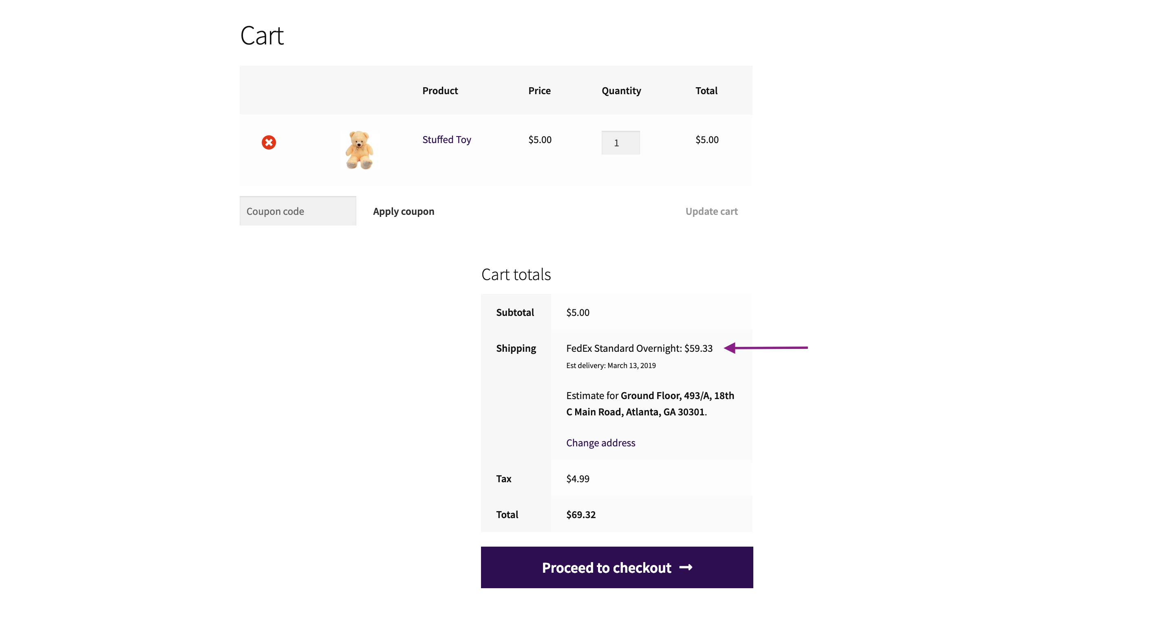Click the $4.99 tax amount
Viewport: 1174px width, 620px height.
578,479
